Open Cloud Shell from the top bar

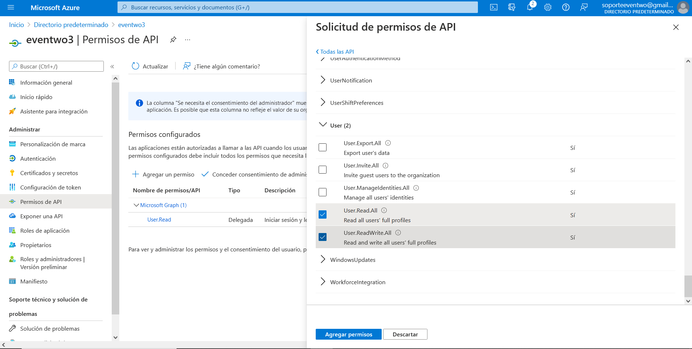tap(494, 8)
